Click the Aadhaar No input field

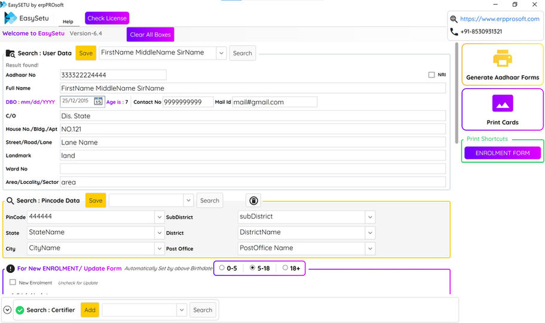[x=113, y=75]
